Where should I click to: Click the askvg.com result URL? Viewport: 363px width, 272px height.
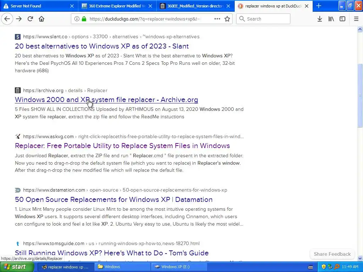133,136
